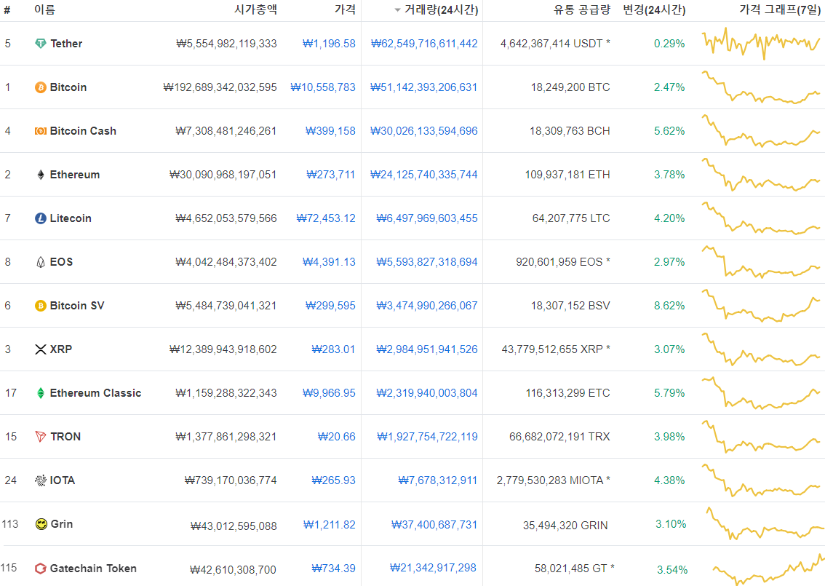Click XRP price ₩283.01
The image size is (825, 586).
[x=334, y=349]
